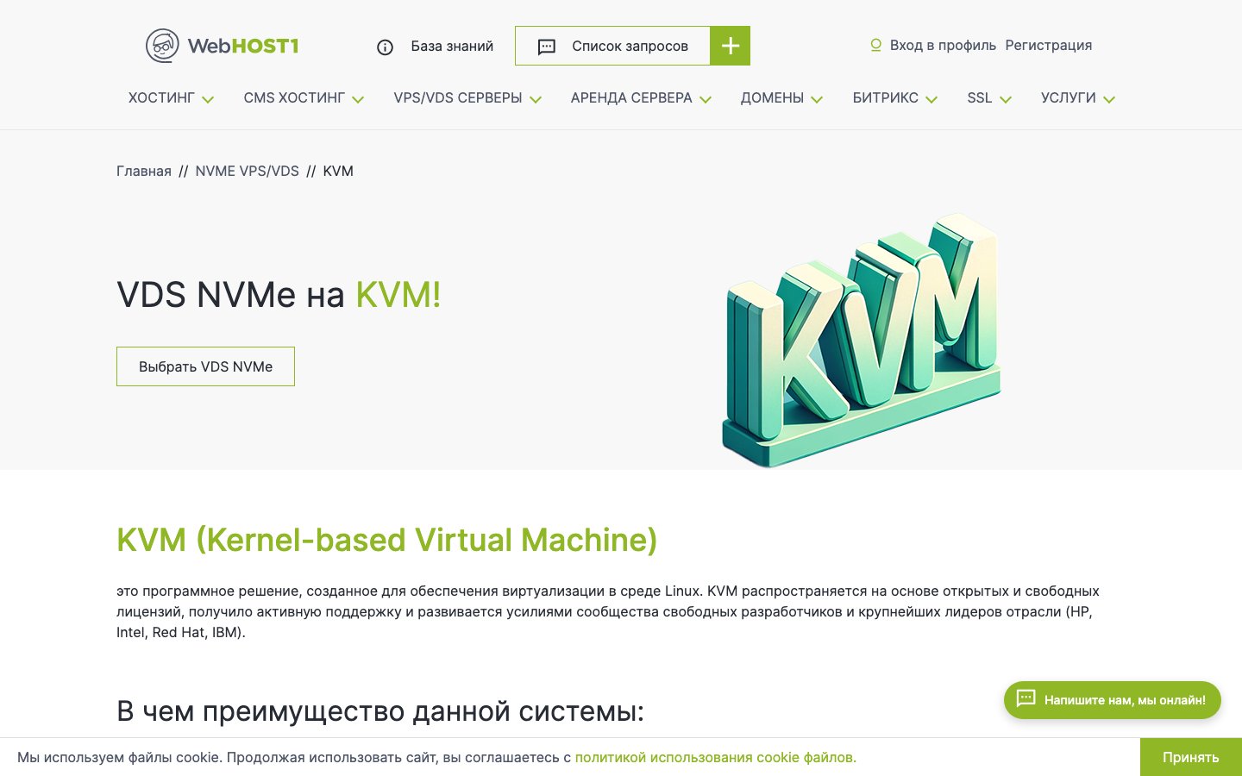
Task: Expand the АРЕНДА СЕРВЕРА chevron
Action: pos(706,100)
